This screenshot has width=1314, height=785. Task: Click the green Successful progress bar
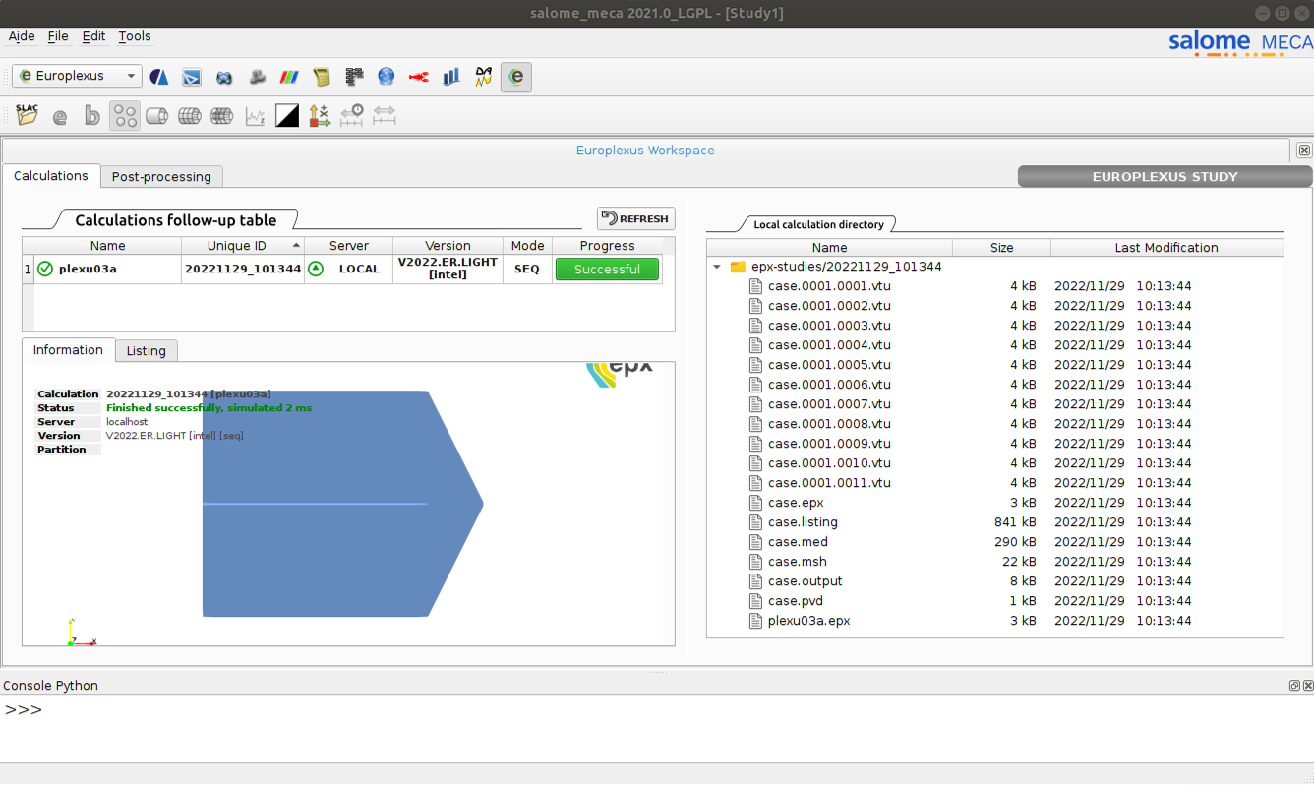point(607,270)
